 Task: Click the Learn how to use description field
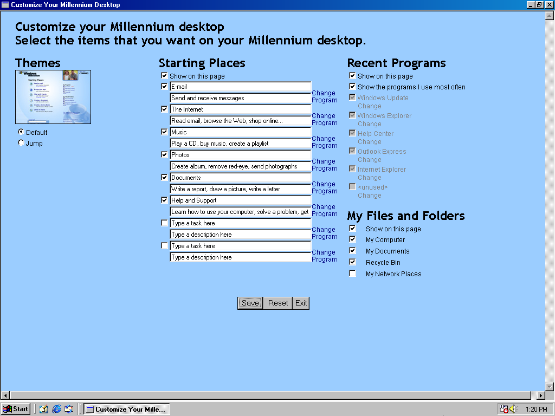(240, 212)
